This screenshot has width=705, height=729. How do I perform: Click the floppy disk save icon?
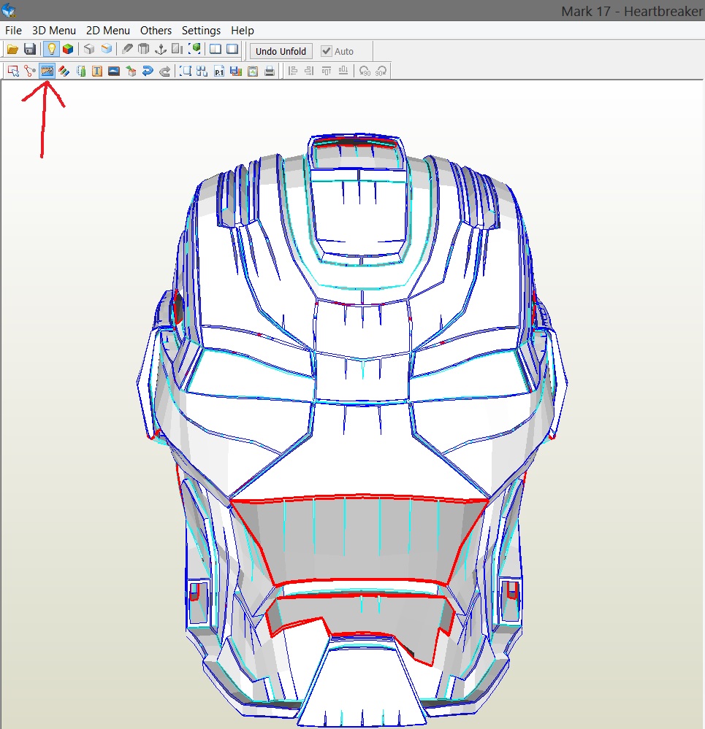(x=30, y=49)
